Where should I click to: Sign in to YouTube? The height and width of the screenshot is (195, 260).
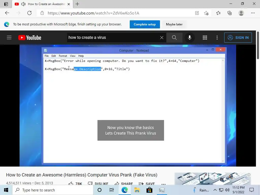[x=238, y=38]
